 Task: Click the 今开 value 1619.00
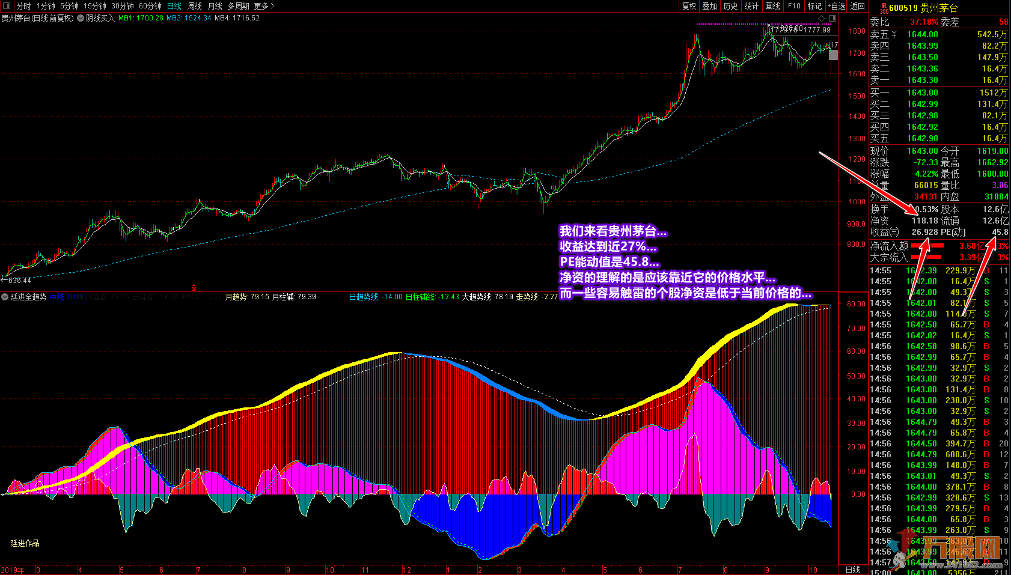993,151
